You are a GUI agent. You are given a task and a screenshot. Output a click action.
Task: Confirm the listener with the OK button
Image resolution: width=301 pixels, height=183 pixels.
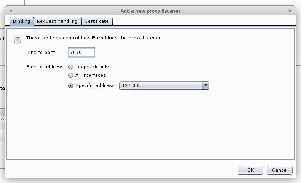tap(250, 170)
